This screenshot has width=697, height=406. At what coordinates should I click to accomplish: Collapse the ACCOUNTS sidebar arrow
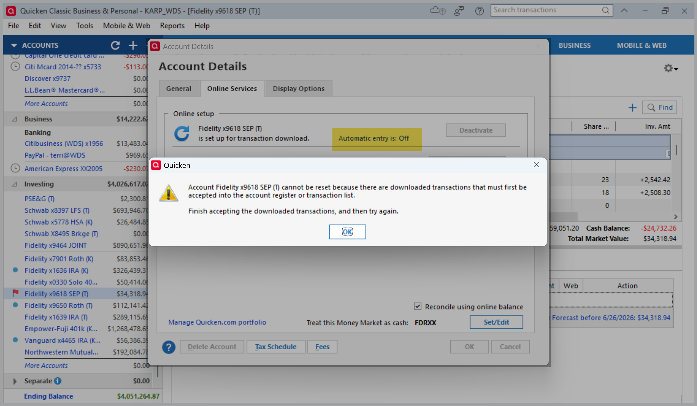point(14,45)
